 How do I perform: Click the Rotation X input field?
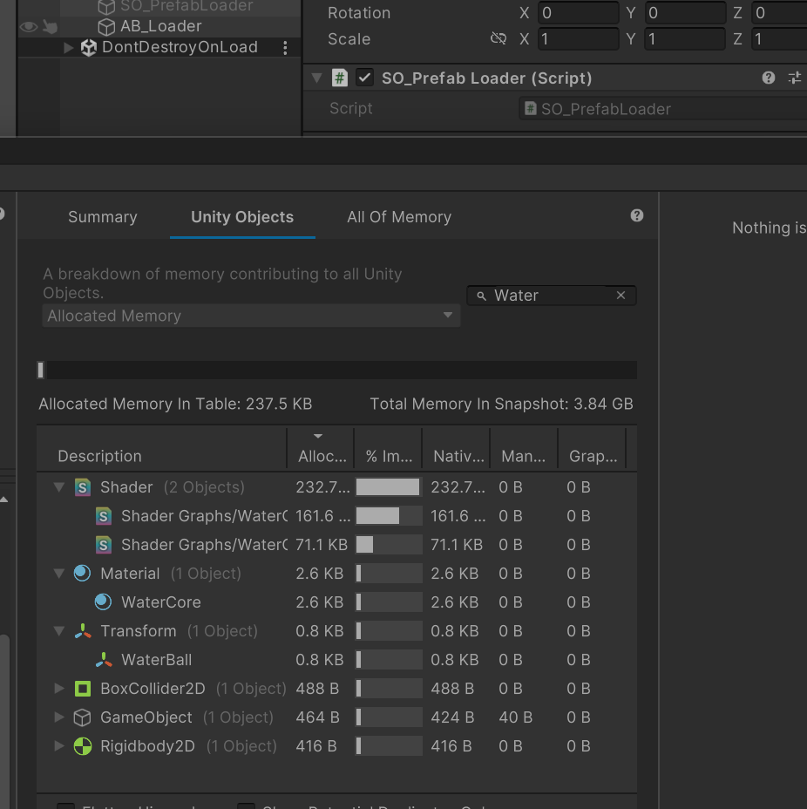[579, 13]
